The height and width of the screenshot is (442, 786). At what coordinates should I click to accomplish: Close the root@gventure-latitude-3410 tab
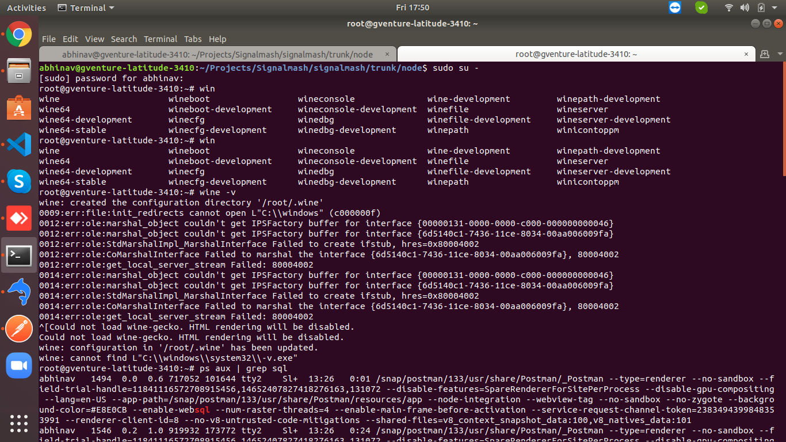coord(747,54)
